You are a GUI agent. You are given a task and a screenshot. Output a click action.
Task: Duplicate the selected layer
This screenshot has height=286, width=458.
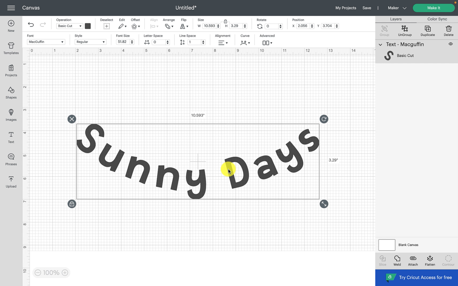(428, 31)
